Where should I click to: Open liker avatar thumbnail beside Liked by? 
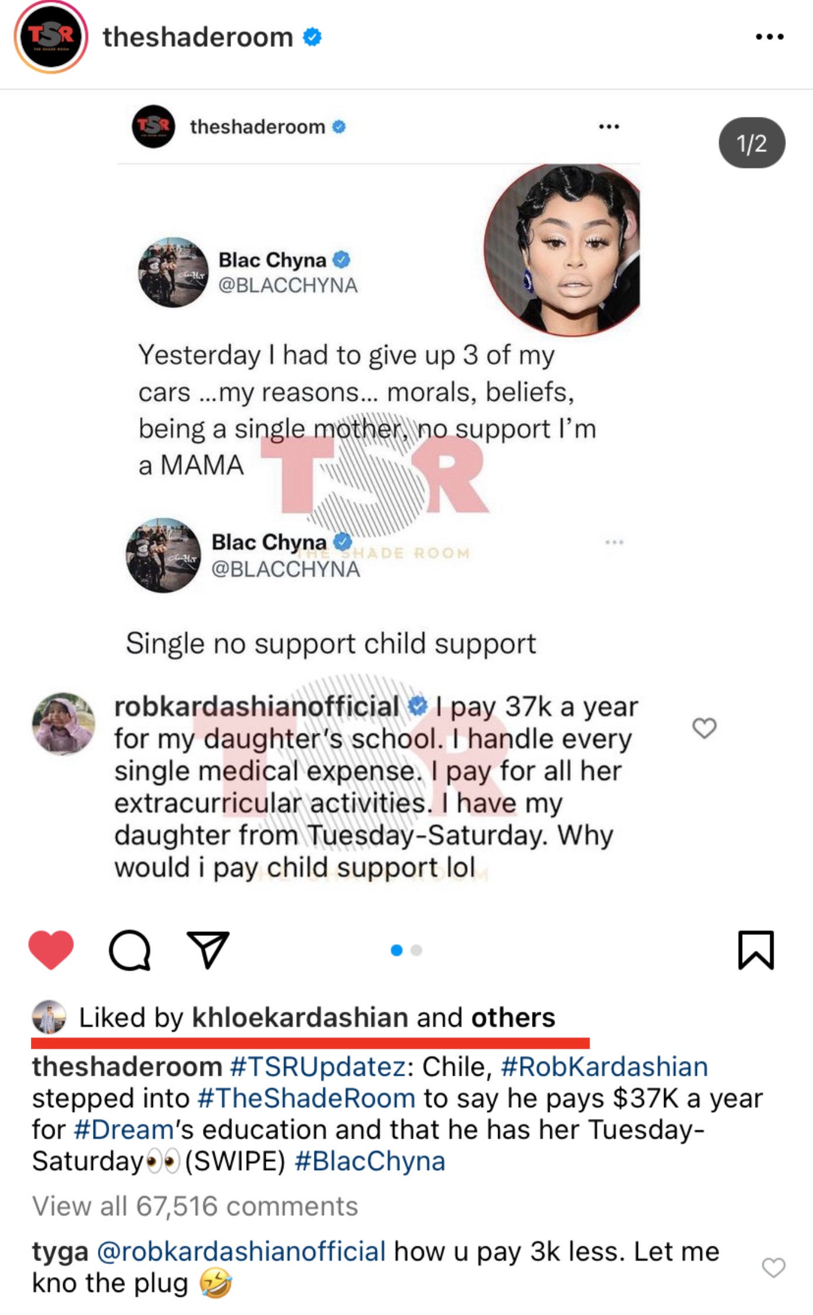[x=49, y=1017]
